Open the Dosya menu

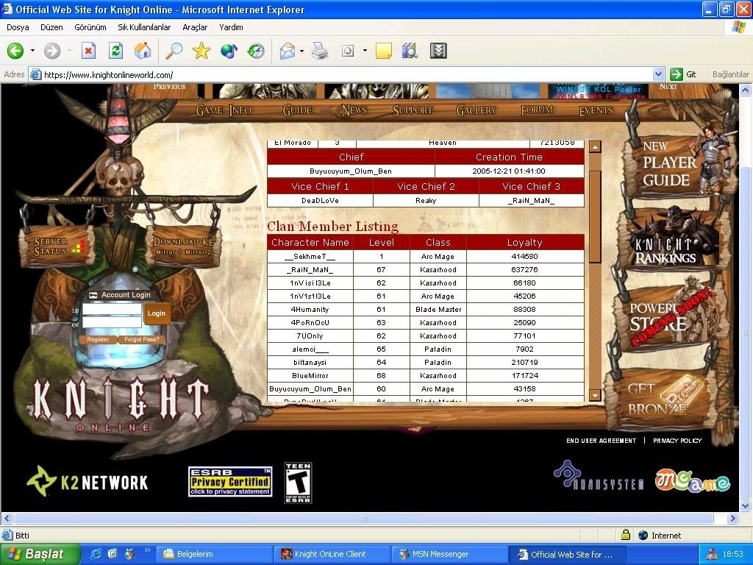click(x=18, y=27)
